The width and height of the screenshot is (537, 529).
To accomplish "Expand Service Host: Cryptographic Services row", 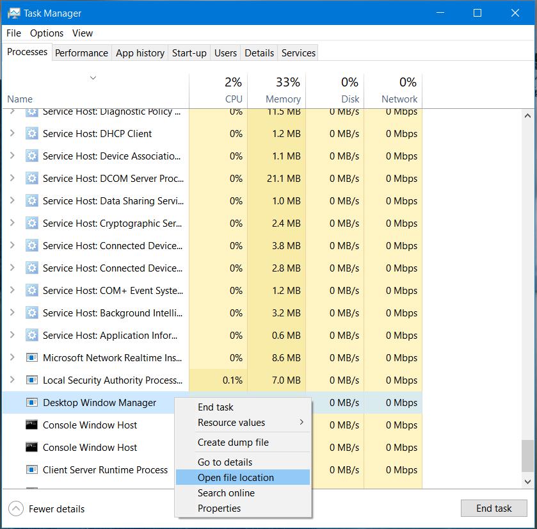I will click(12, 223).
